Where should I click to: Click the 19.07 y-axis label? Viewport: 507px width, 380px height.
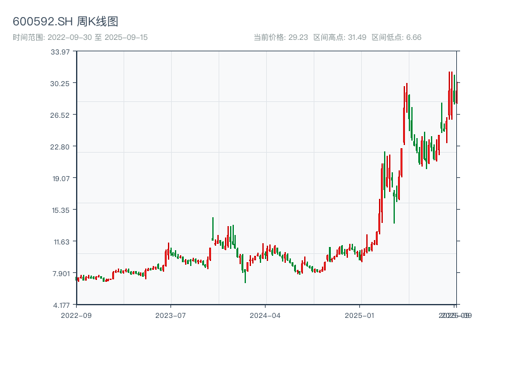[x=61, y=179]
